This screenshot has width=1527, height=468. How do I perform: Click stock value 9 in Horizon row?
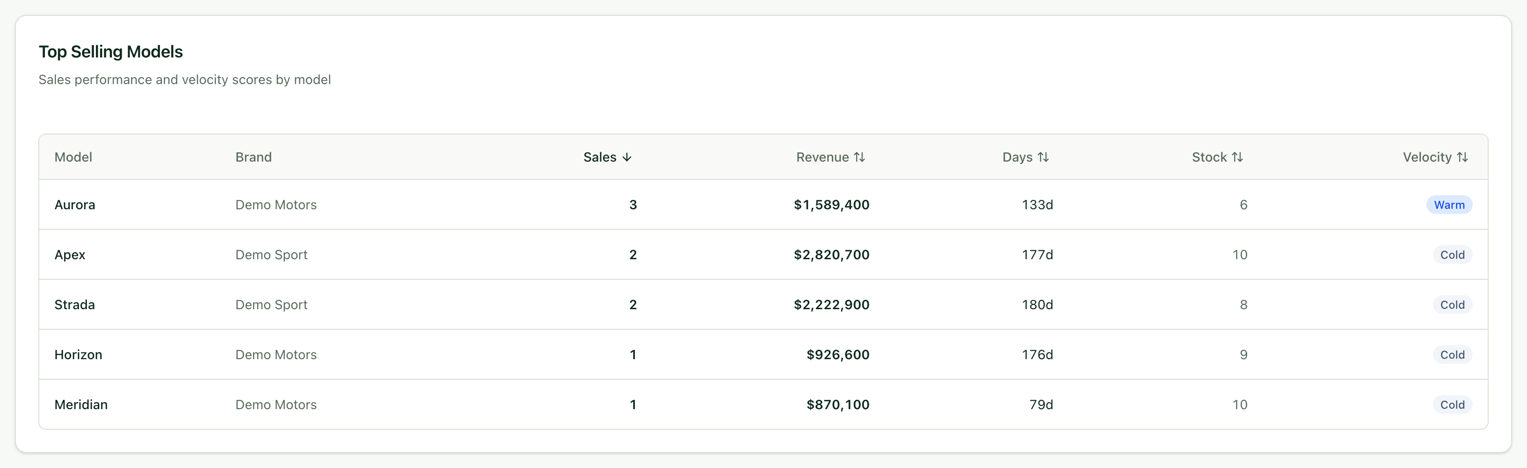1243,355
